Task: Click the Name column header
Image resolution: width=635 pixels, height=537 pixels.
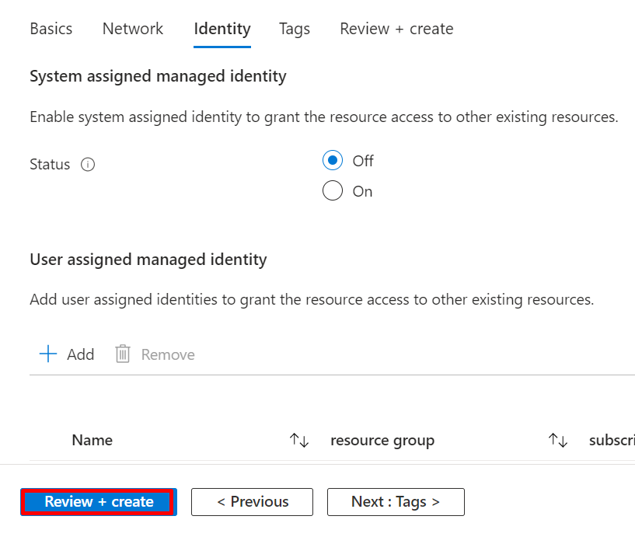Action: [x=92, y=441]
